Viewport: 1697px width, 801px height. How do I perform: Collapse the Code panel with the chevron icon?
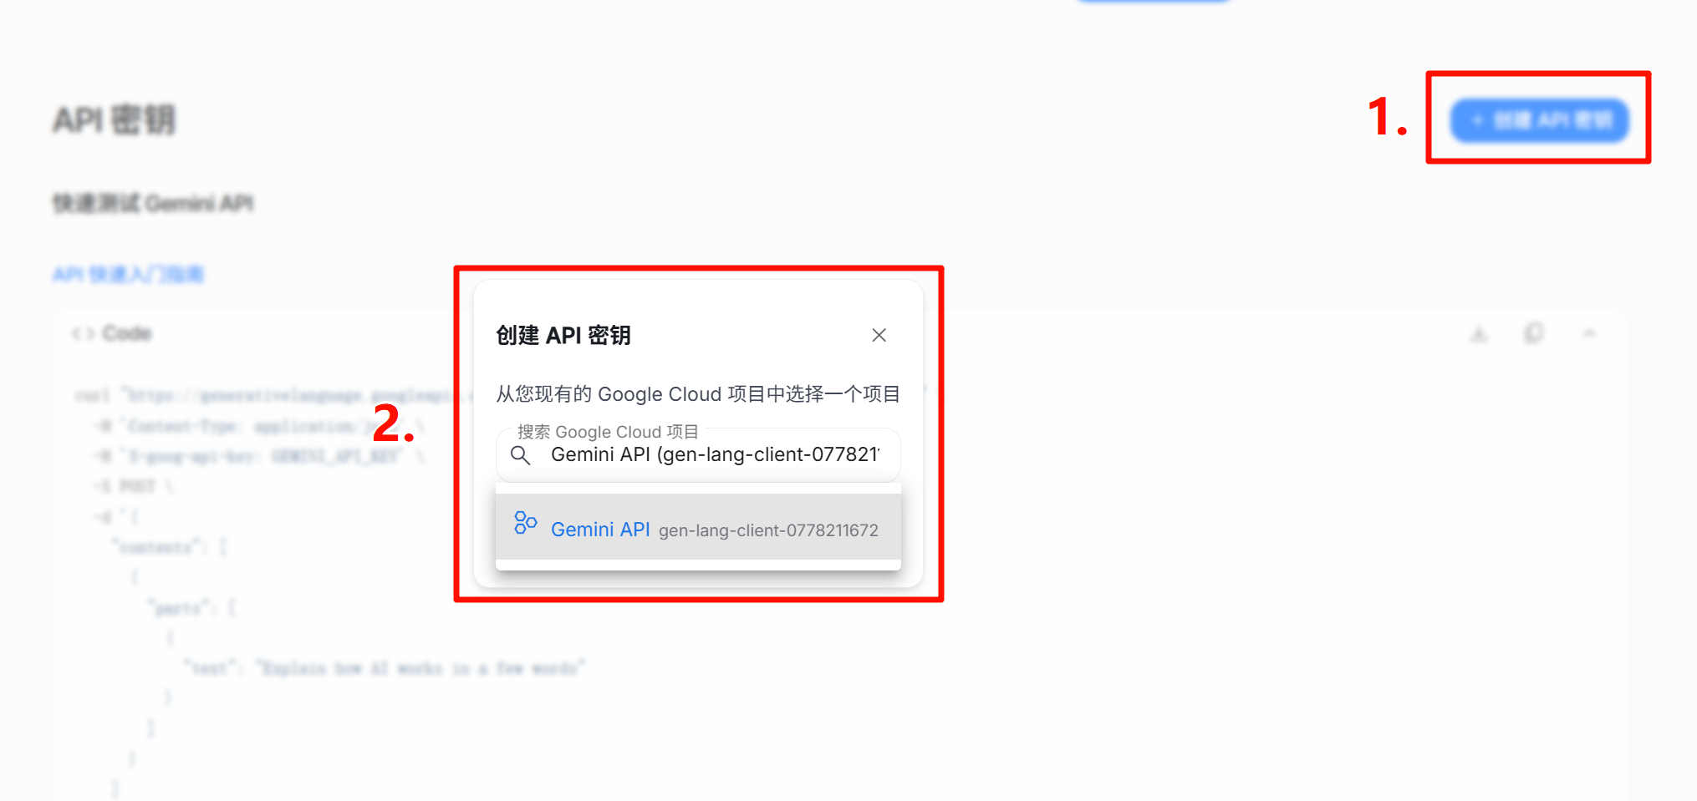click(1589, 332)
